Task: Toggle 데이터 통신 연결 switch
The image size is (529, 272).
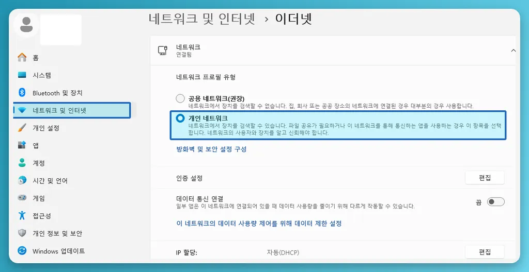Action: [x=495, y=201]
